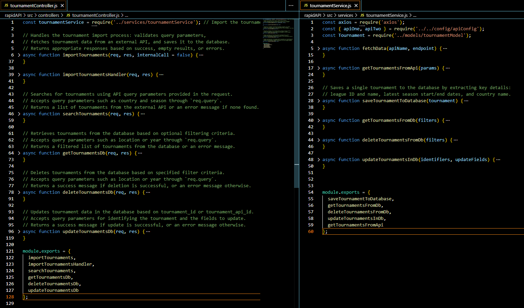Click JS icon on tournamentService.js tab
524x308 pixels.
click(x=306, y=6)
